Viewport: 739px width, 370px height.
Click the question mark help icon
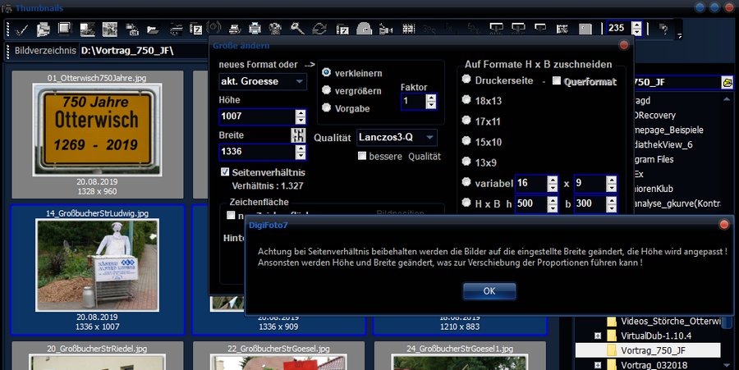(x=663, y=30)
